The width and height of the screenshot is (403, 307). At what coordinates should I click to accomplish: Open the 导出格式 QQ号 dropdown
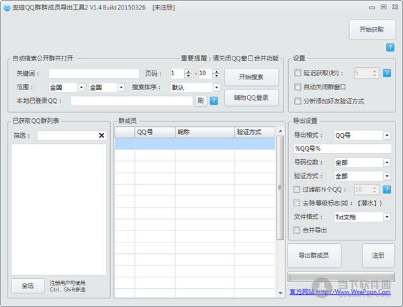(x=387, y=135)
